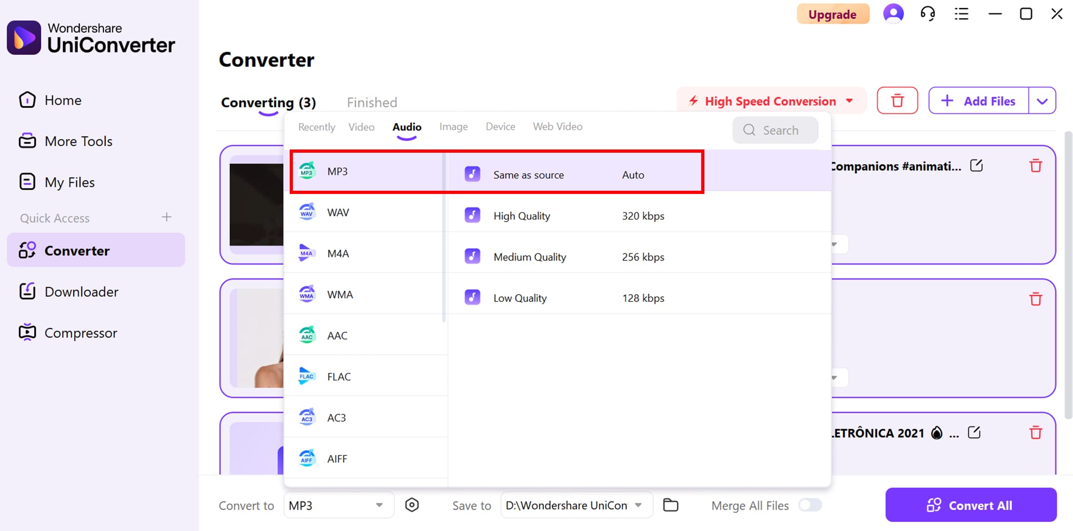Screen dimensions: 1073x531
Task: Click the Upgrade button
Action: (833, 14)
